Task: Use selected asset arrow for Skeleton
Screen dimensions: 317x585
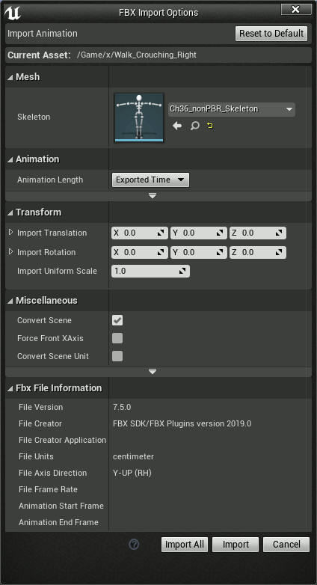Action: coord(177,126)
